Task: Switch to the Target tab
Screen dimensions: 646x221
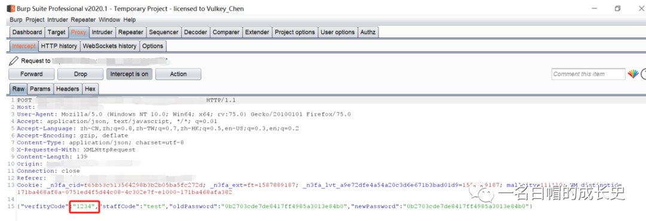Action: coord(56,32)
